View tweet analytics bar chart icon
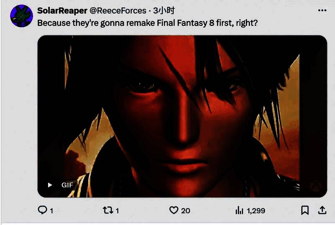 pyautogui.click(x=240, y=210)
